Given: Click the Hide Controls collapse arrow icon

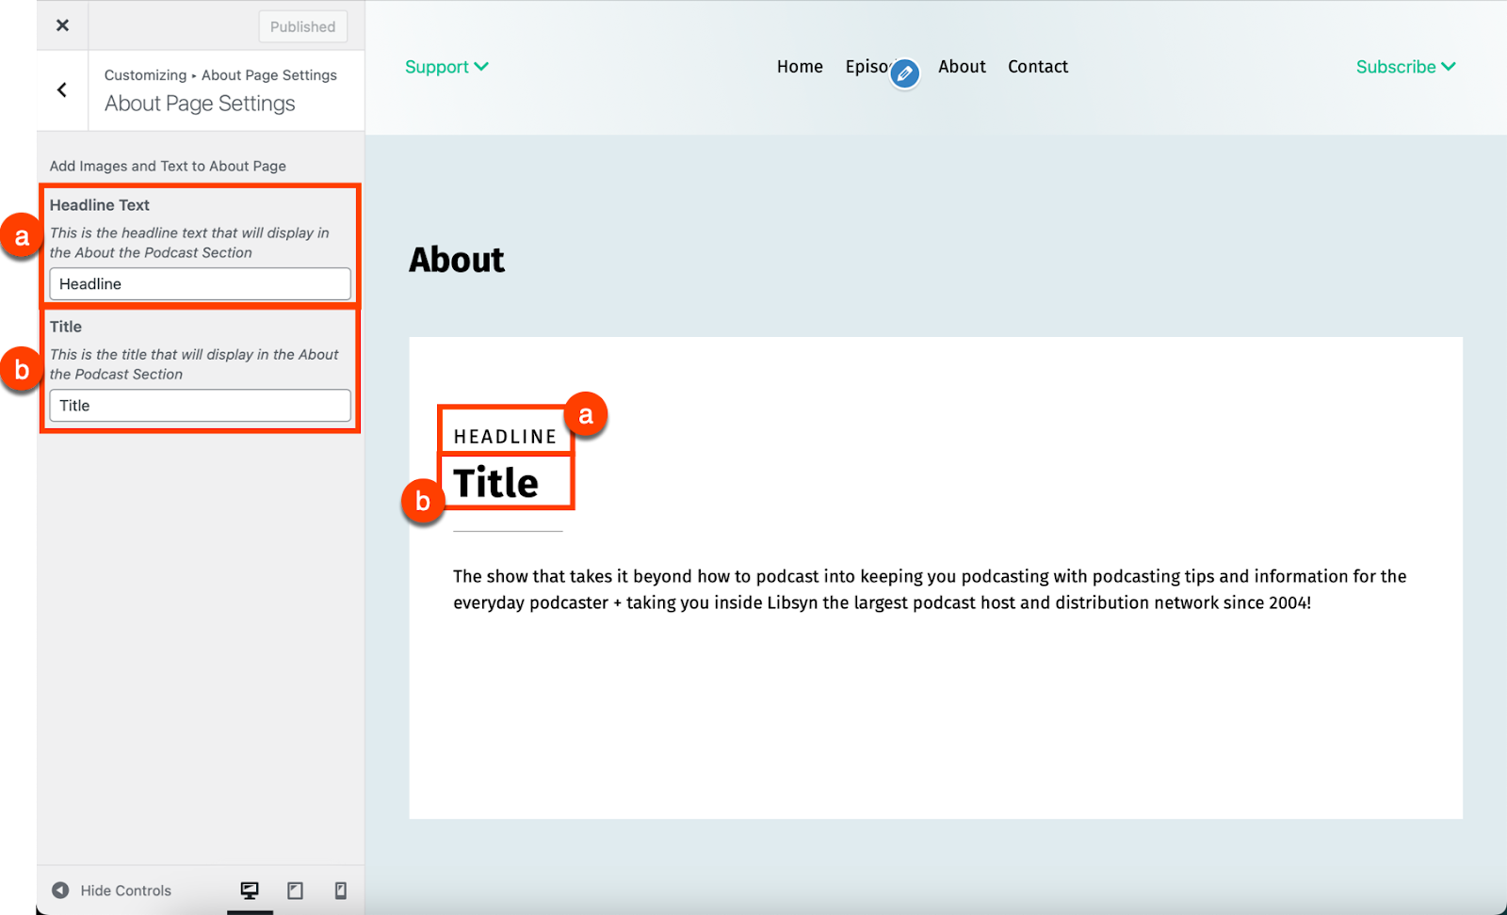Looking at the screenshot, I should pyautogui.click(x=60, y=891).
